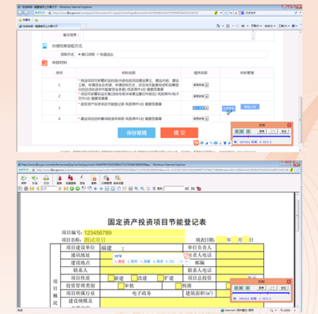The image size is (318, 314).
Task: Click the 项目建设单位 input field containing 福建
Action: (x=141, y=248)
